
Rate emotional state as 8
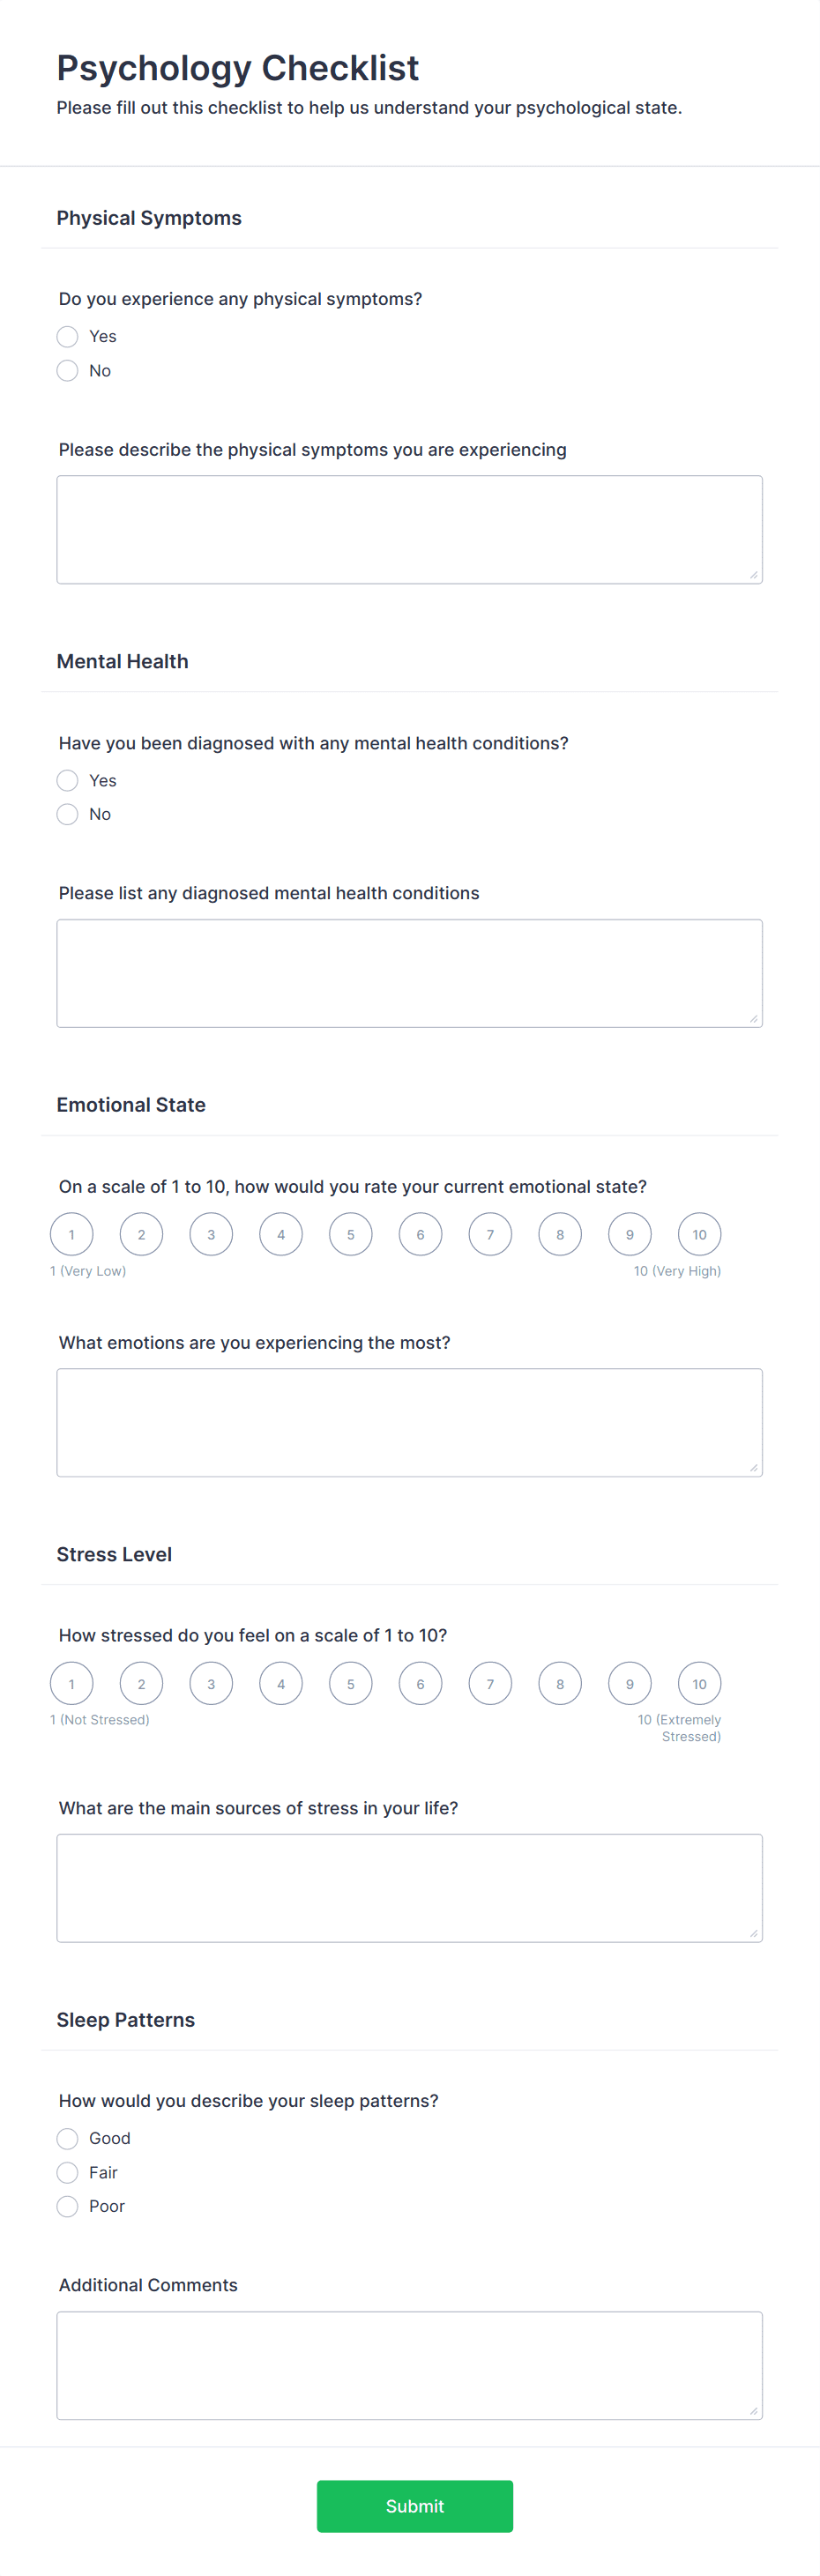coord(560,1235)
